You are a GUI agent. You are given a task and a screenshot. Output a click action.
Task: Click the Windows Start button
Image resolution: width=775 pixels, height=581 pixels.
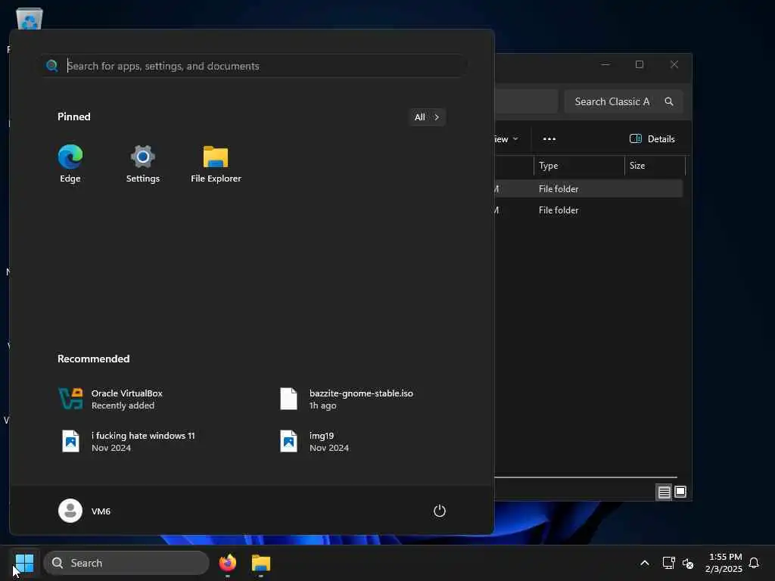pos(24,563)
